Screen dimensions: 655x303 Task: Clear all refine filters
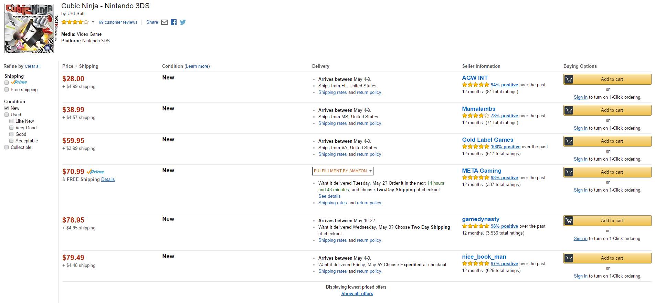[33, 66]
